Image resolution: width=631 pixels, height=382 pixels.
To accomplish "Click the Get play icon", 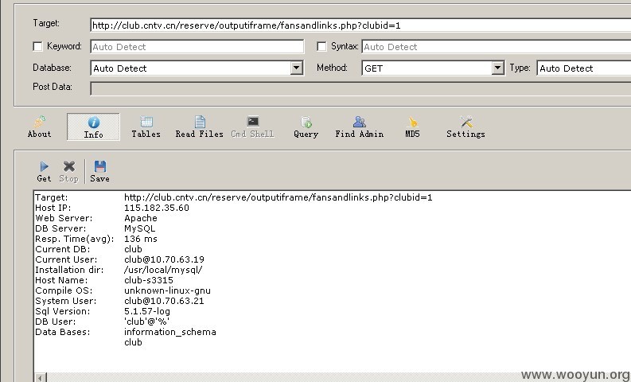I will click(44, 166).
